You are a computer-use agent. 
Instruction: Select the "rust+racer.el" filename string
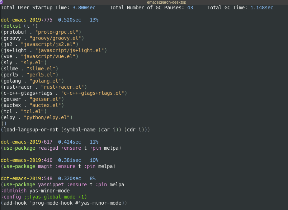coord(65,87)
